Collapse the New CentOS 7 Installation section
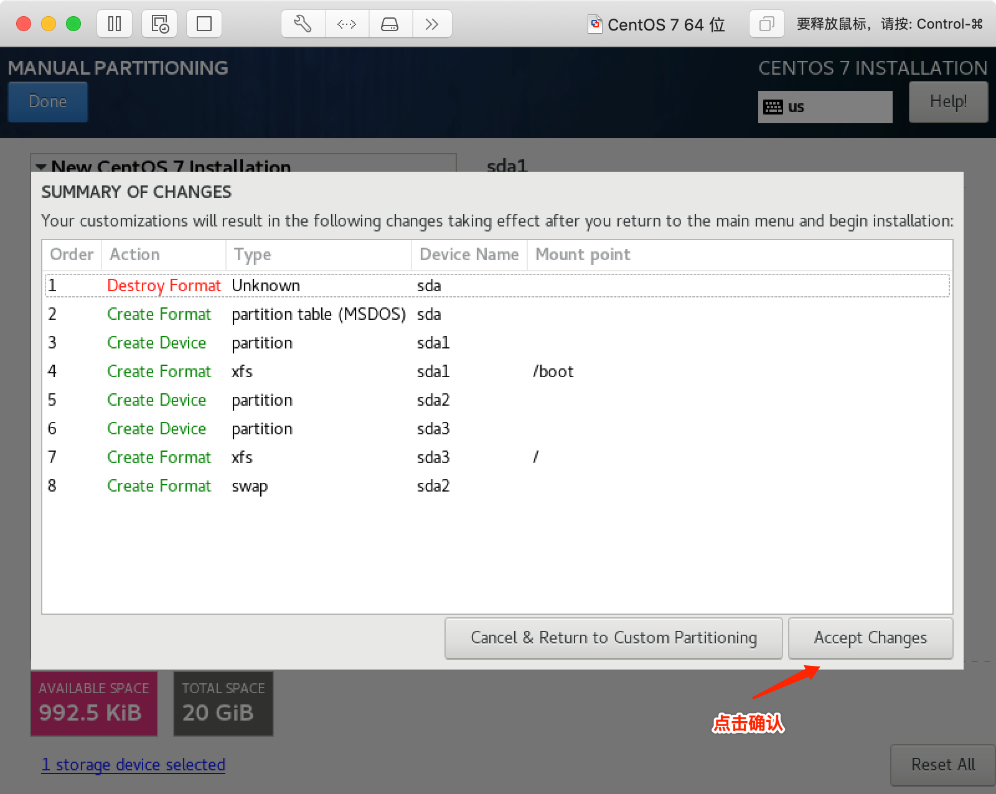This screenshot has width=996, height=794. click(42, 167)
